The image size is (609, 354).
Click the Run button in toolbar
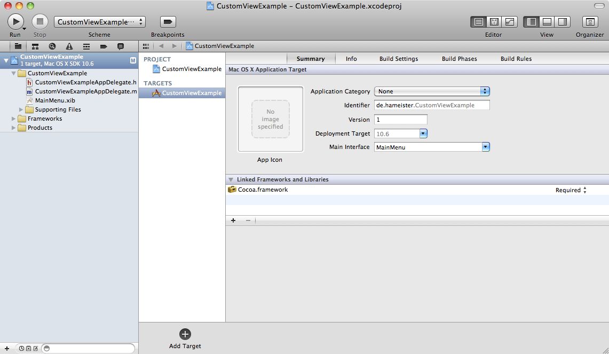pyautogui.click(x=15, y=22)
